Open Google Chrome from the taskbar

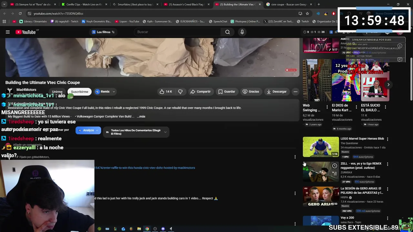point(147,229)
